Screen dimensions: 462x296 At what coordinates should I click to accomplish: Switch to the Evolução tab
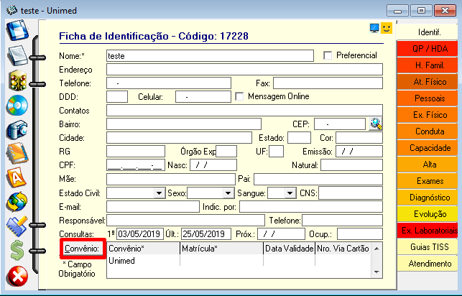tap(427, 213)
